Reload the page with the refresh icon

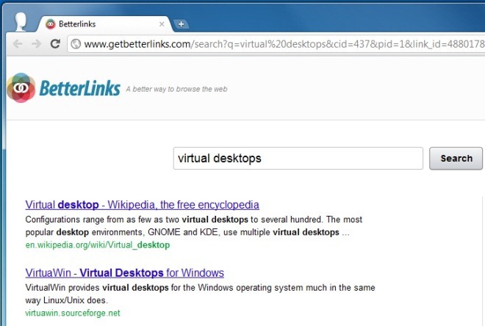click(x=55, y=44)
